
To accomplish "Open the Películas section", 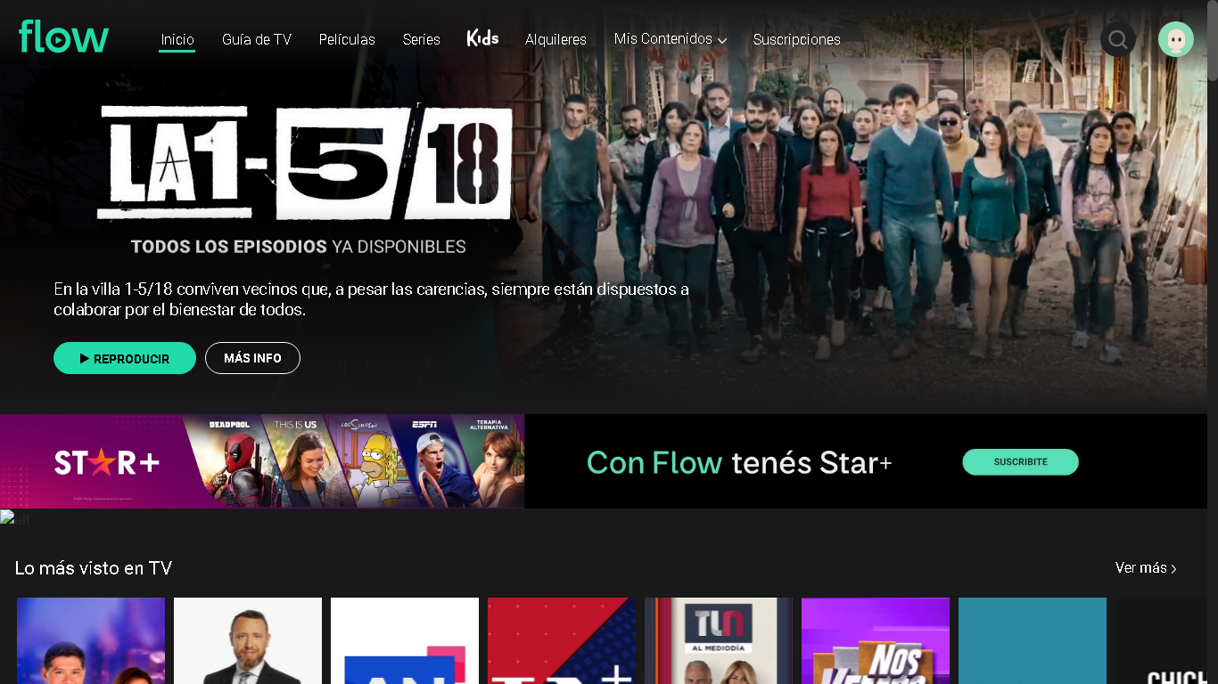I will click(347, 40).
